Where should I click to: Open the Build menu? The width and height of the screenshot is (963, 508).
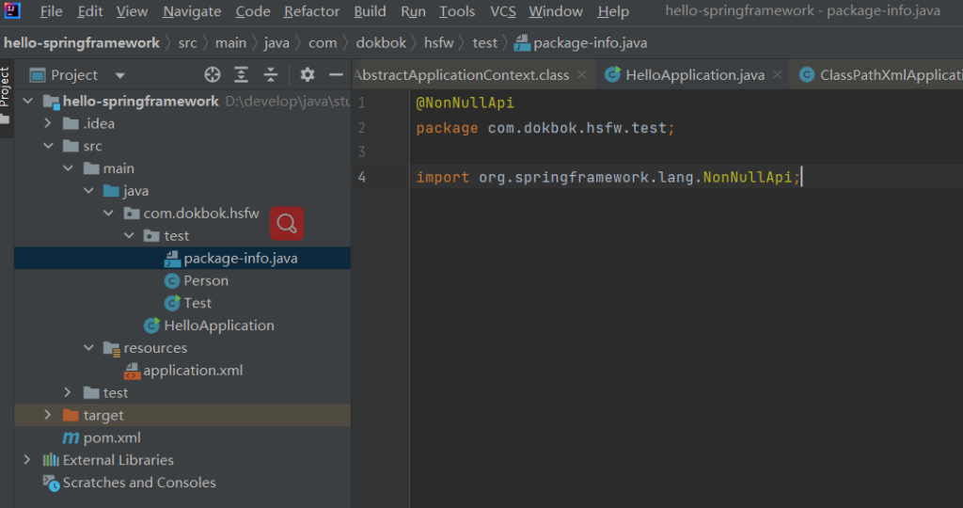tap(370, 11)
